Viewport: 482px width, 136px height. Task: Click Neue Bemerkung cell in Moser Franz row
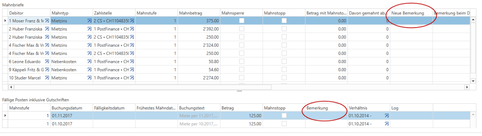[411, 21]
